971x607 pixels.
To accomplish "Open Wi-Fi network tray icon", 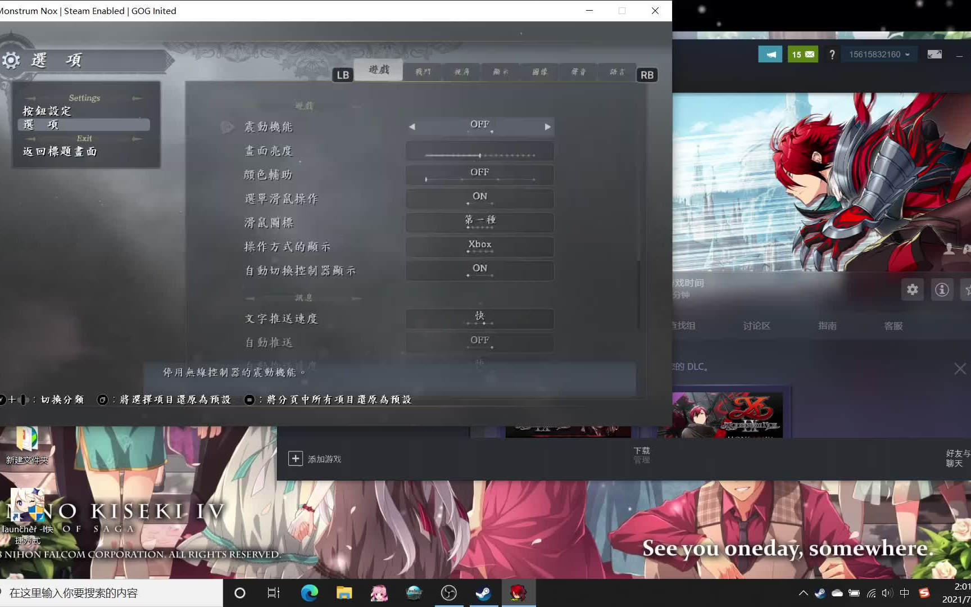I will click(x=871, y=593).
